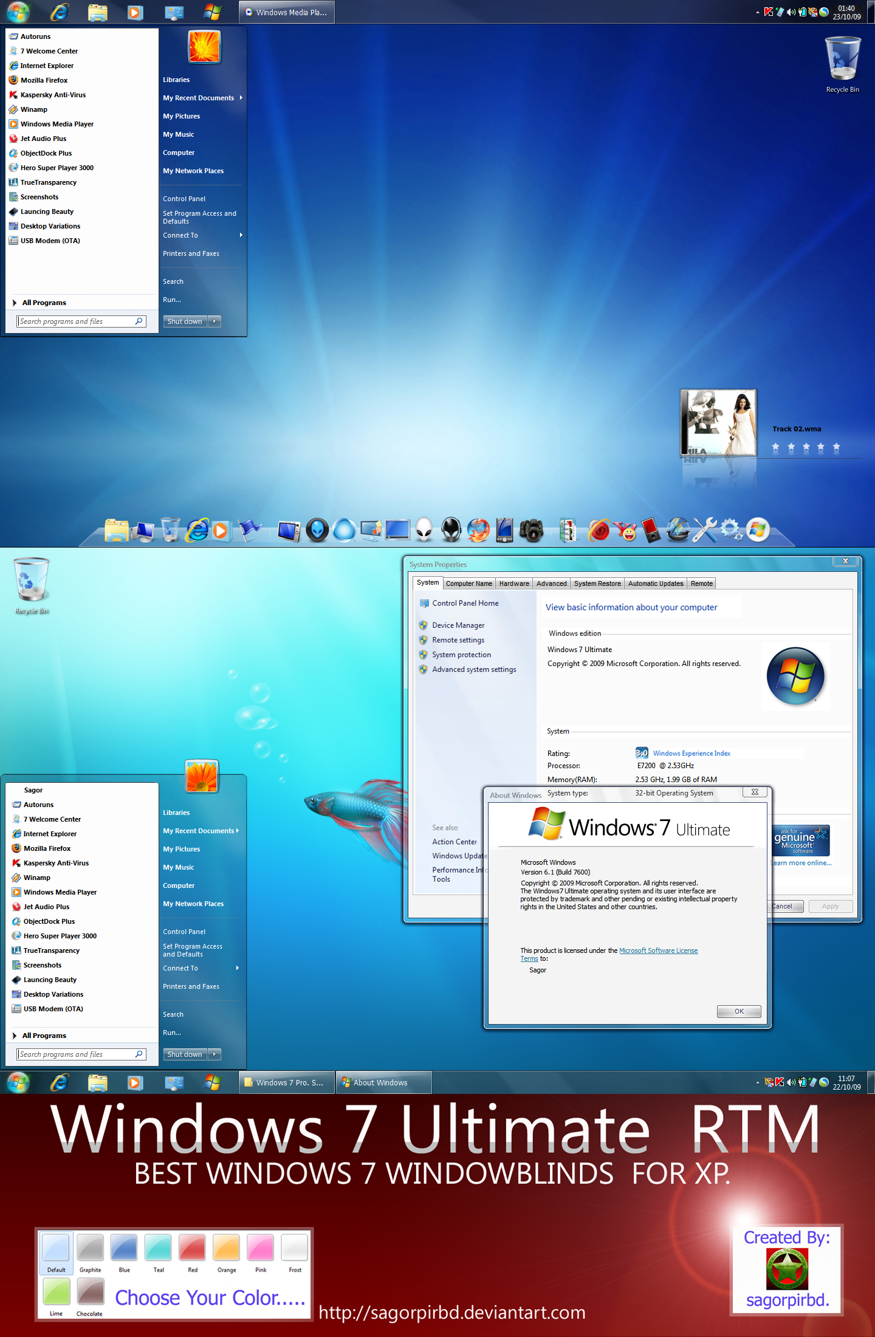Click Windows Explorer on the upper taskbar
Viewport: 875px width, 1337px height.
pos(97,12)
